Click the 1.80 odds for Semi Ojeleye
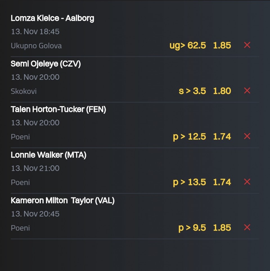 (222, 91)
